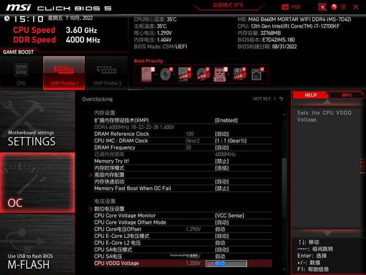
Task: Expand 数位电压设置 submenu
Action: pyautogui.click(x=109, y=208)
